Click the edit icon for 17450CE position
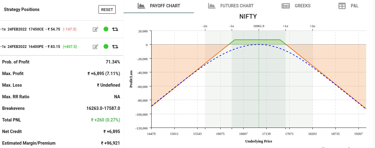 [x=95, y=29]
